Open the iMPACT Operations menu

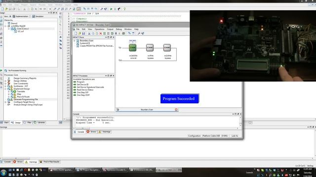[99, 29]
